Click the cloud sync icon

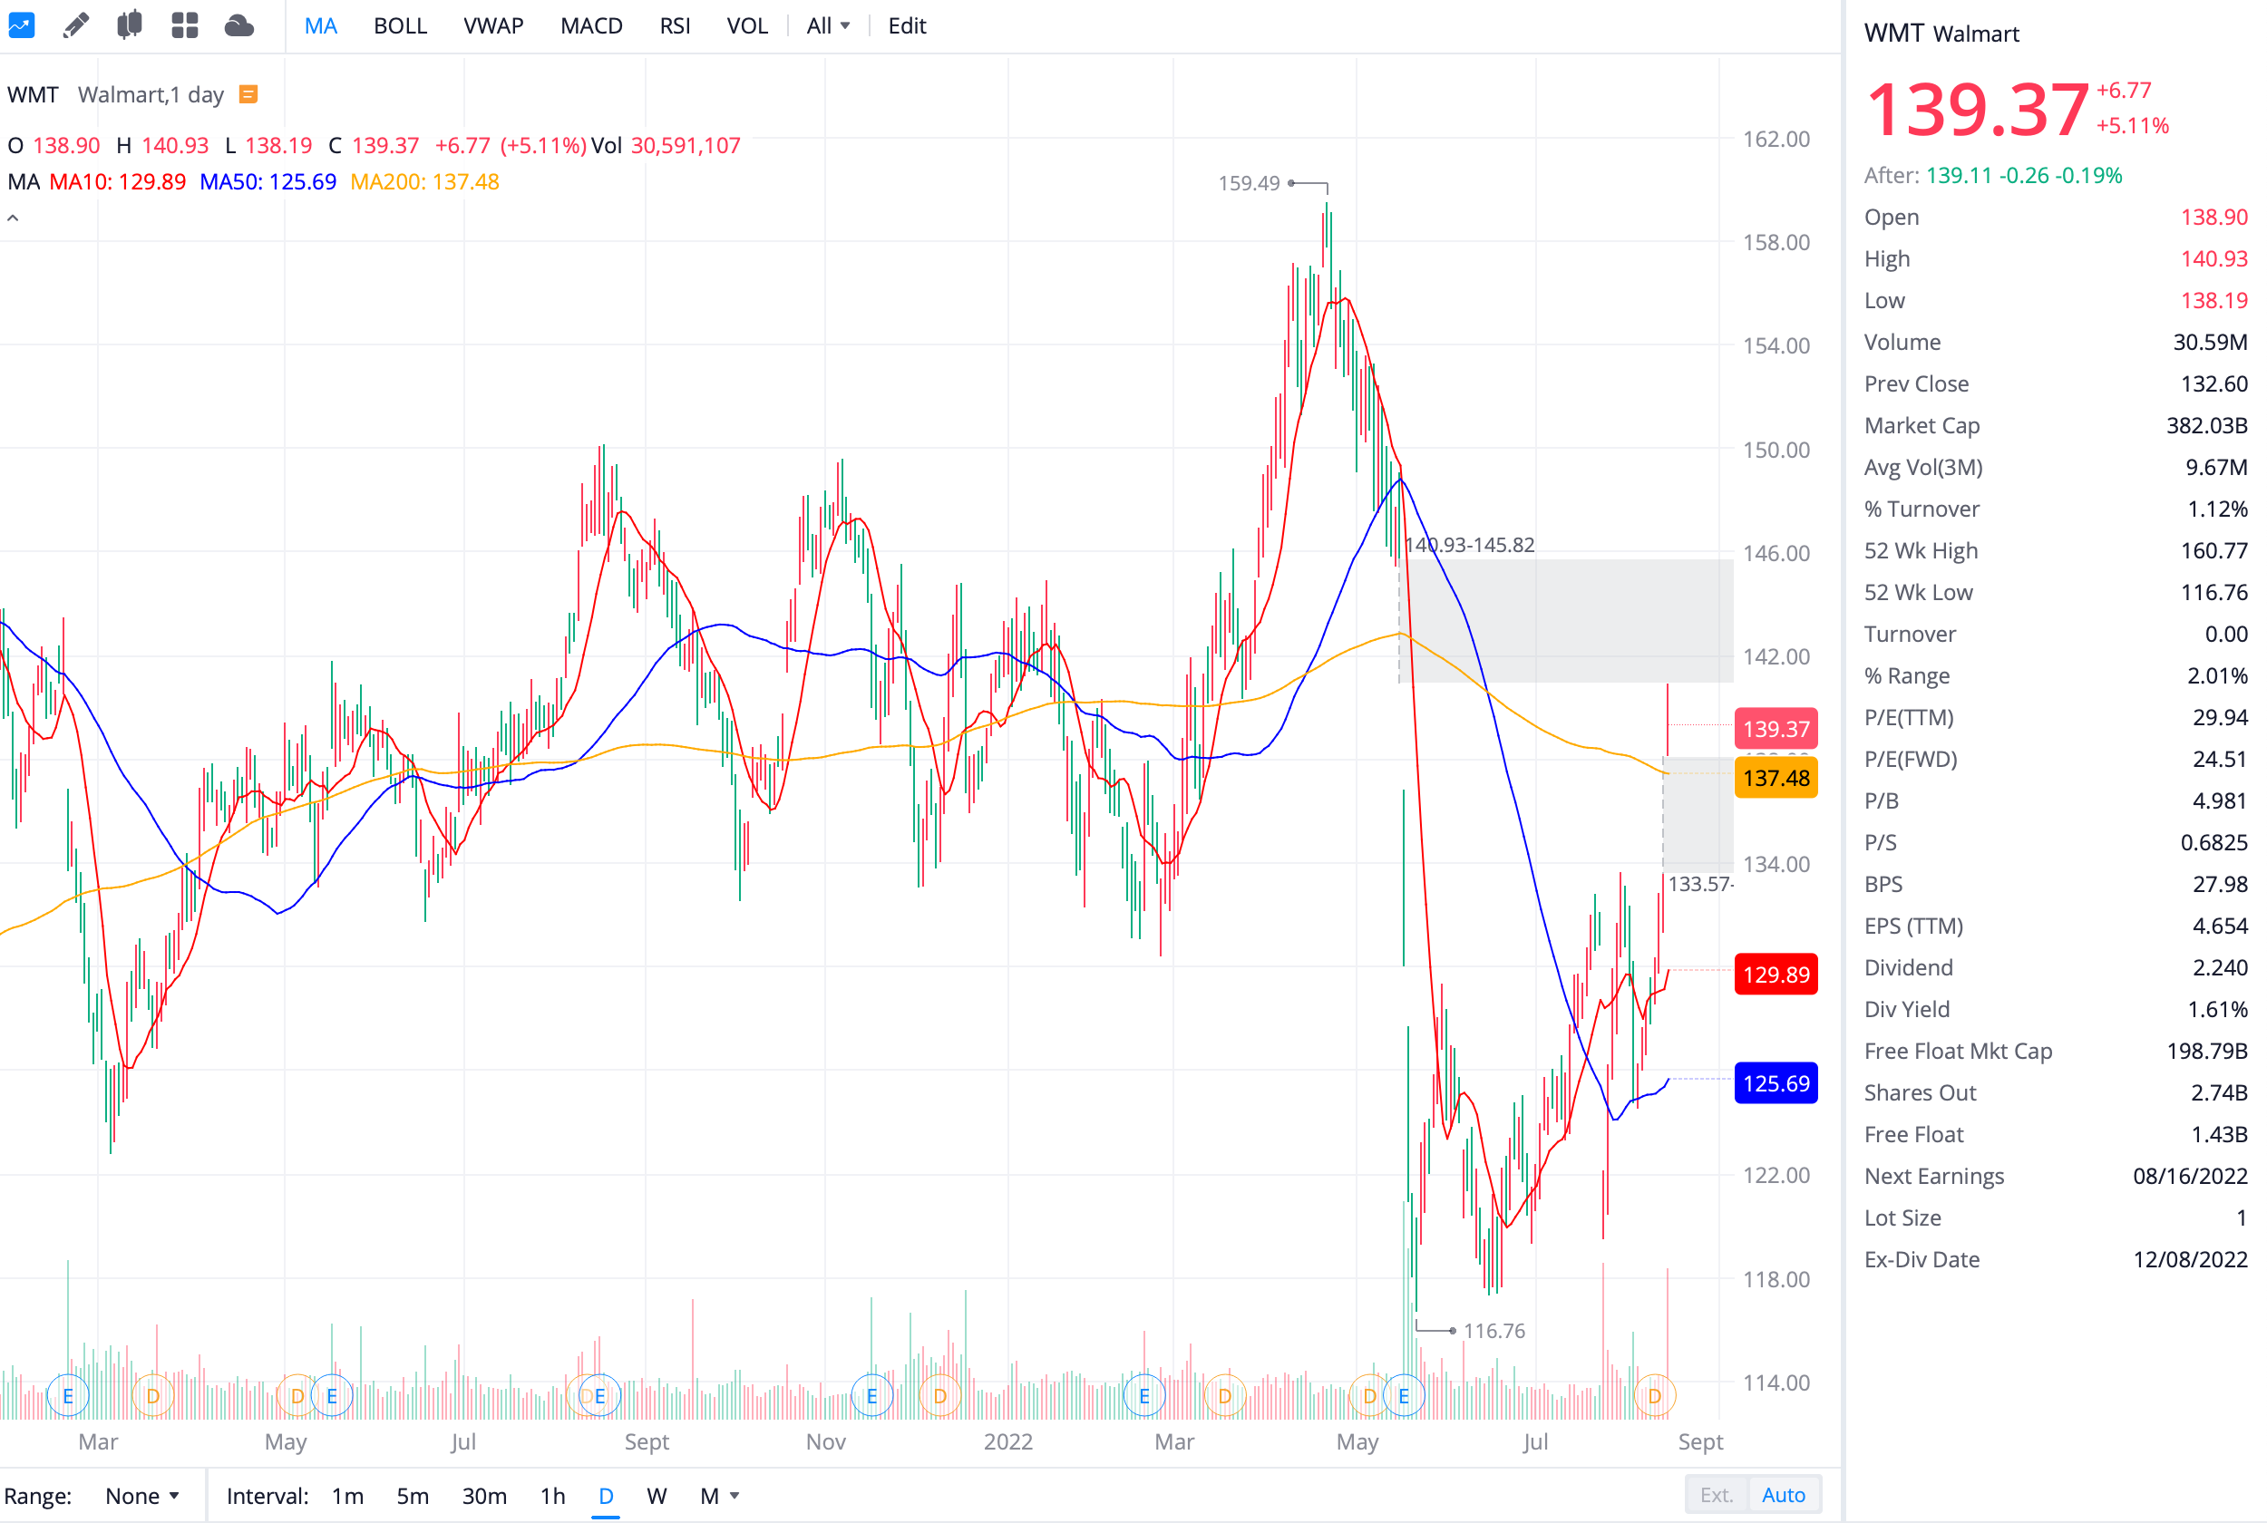point(238,24)
